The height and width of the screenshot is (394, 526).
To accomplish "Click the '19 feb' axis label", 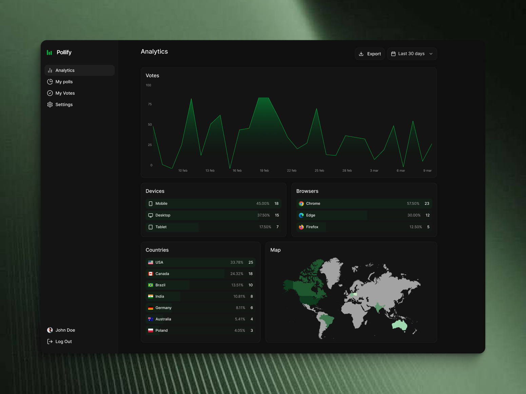I will [x=264, y=171].
